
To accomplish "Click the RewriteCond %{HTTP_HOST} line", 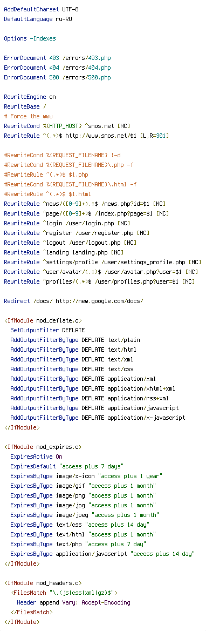I will point(67,126).
